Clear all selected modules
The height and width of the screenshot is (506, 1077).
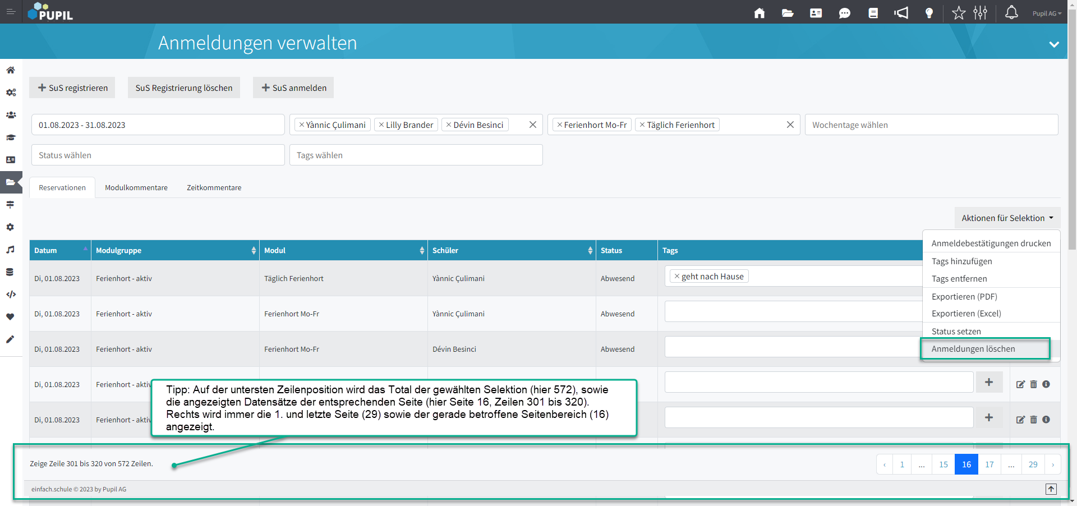[x=790, y=125]
